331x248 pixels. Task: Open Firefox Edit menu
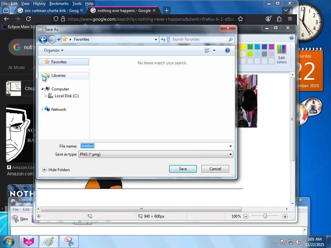[x=14, y=3]
